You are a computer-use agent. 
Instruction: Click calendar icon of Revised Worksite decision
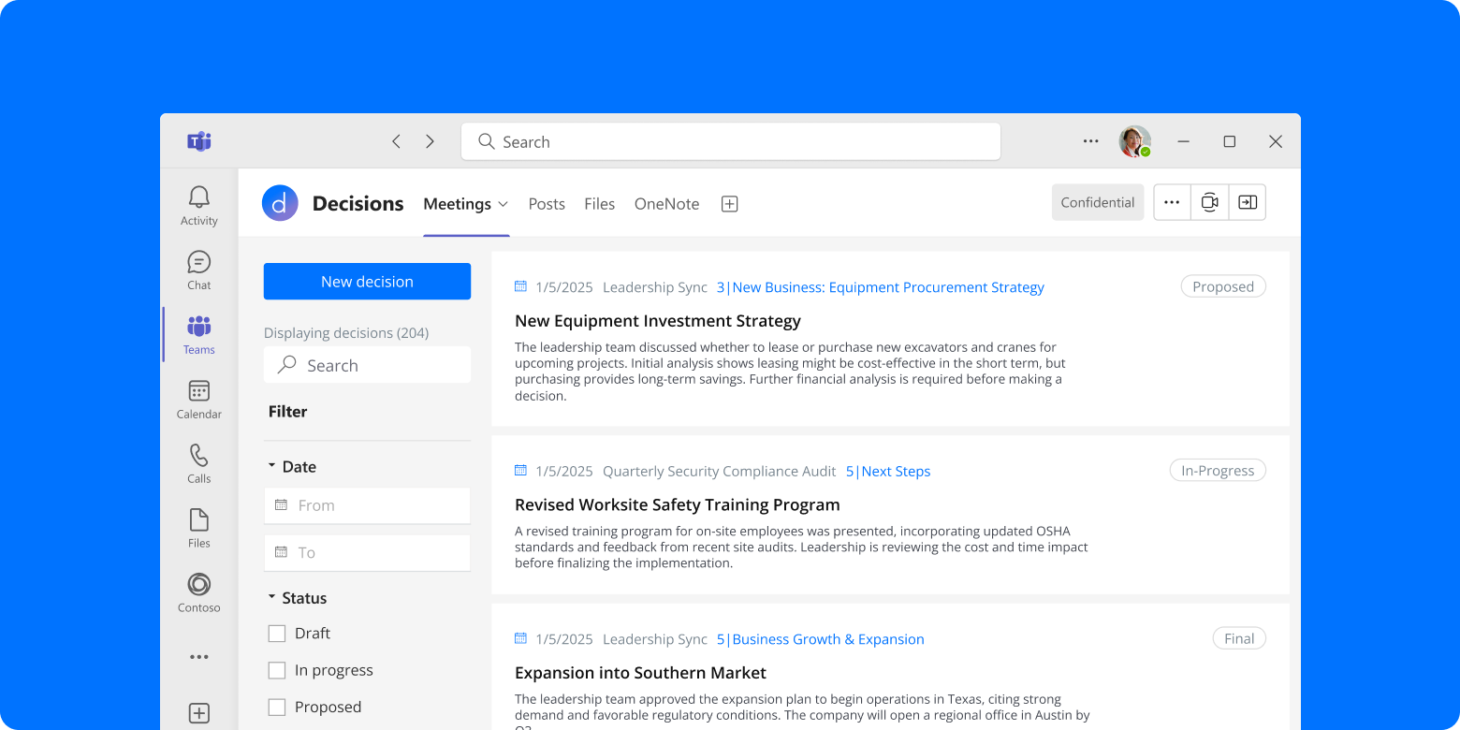520,471
